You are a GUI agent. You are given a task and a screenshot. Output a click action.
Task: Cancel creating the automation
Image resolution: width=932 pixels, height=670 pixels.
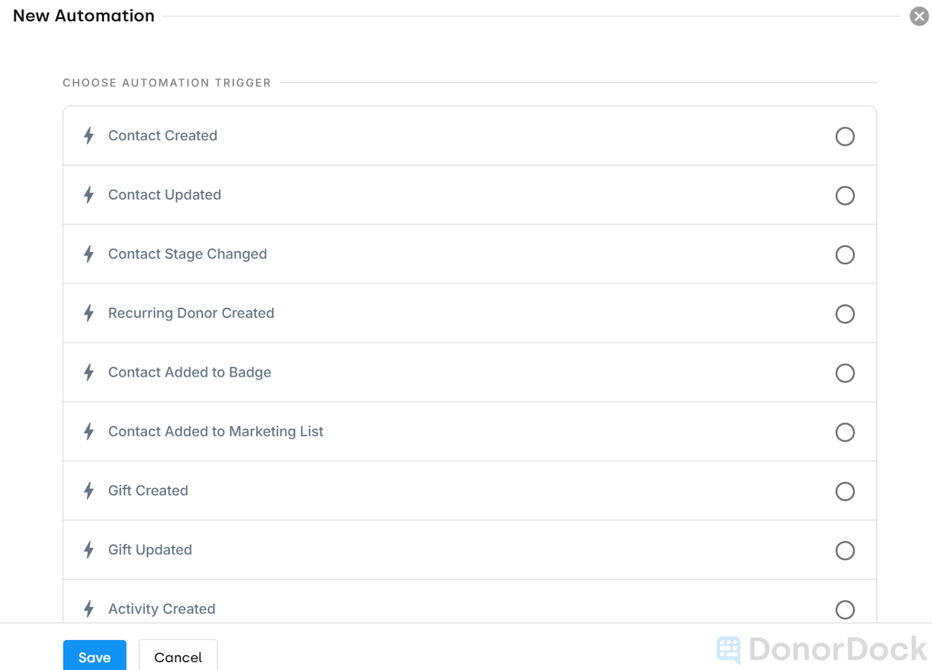click(178, 656)
